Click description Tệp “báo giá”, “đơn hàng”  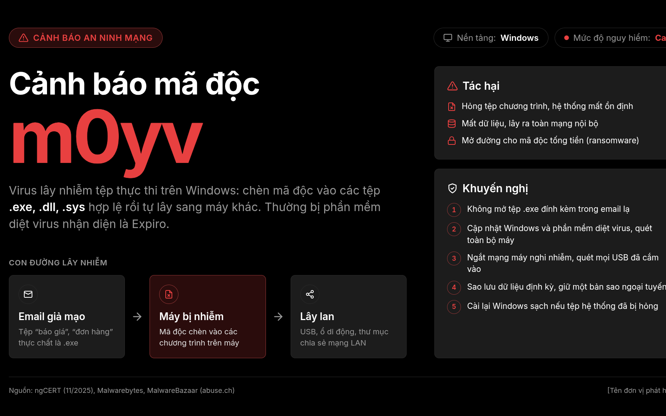coord(66,337)
